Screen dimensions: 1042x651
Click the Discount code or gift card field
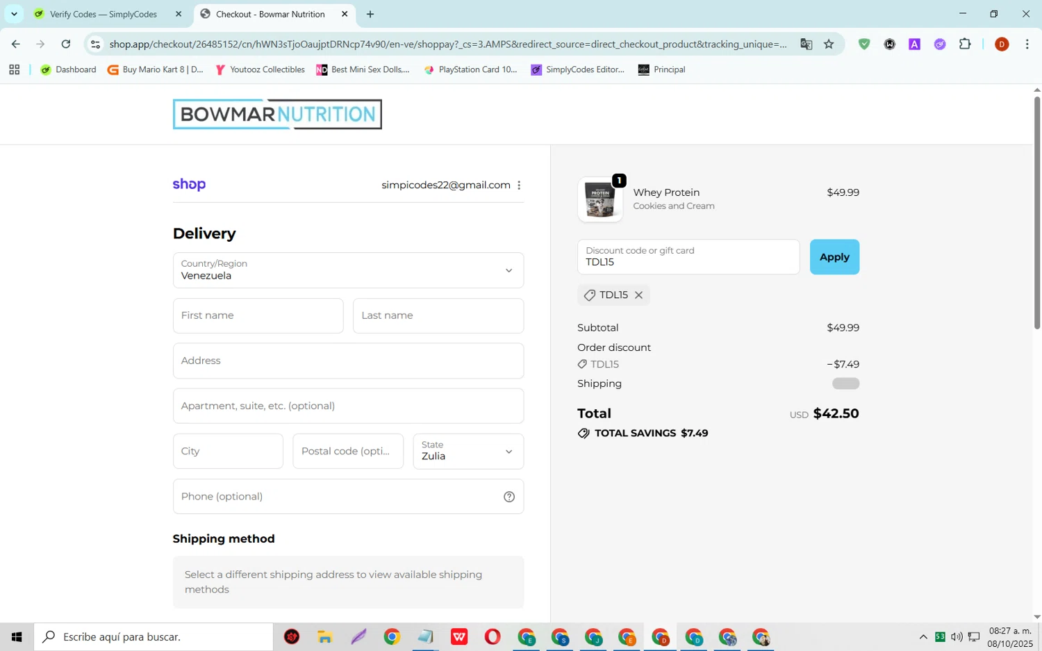(x=688, y=257)
